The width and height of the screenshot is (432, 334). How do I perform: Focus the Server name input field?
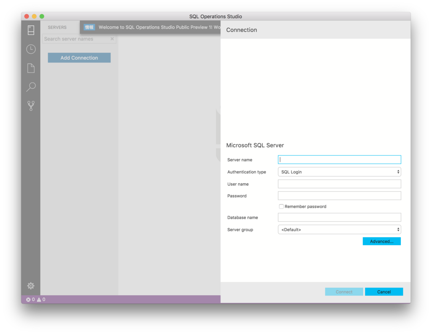pos(339,160)
